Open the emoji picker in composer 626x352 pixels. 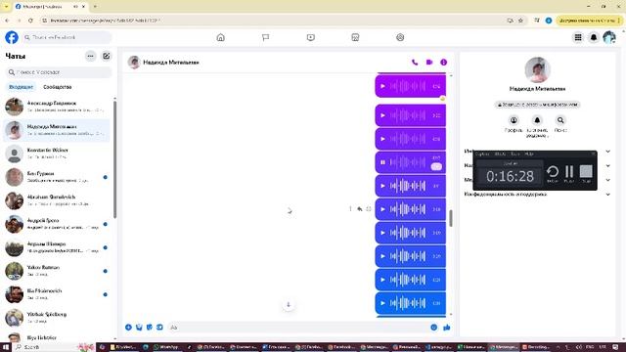click(x=434, y=328)
